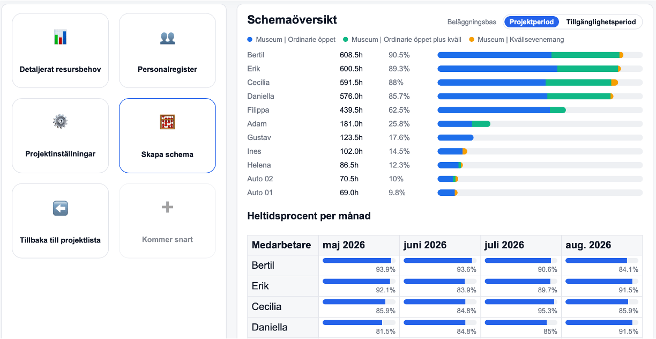Click Erik's row in Schemaöversikt list
The height and width of the screenshot is (339, 656).
coord(254,69)
